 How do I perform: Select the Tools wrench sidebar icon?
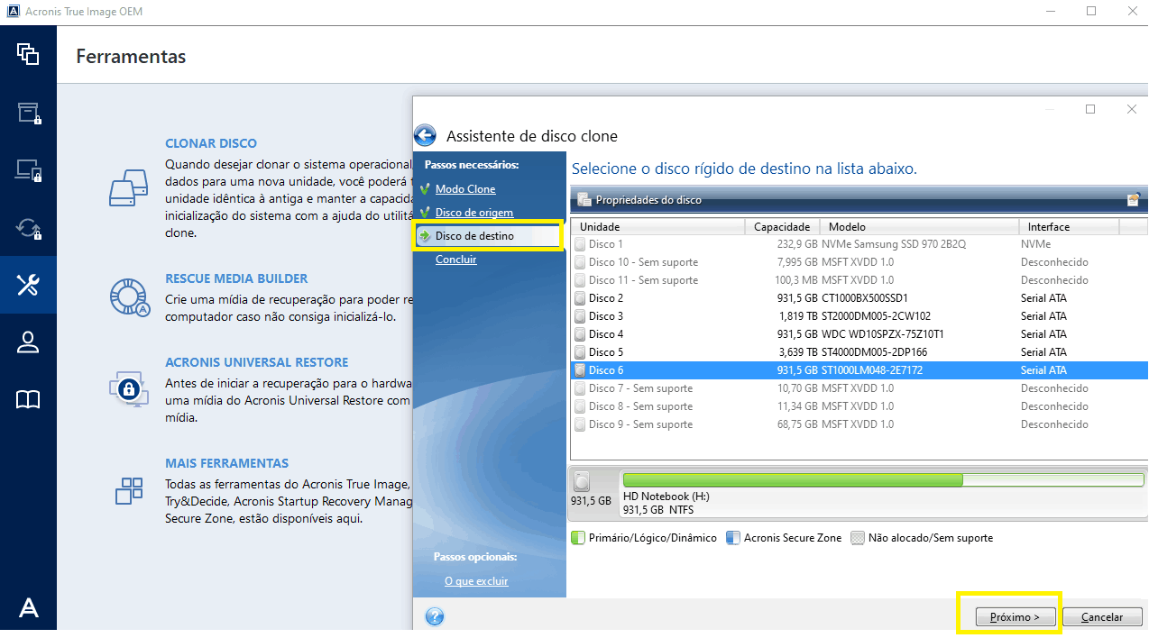click(x=28, y=285)
